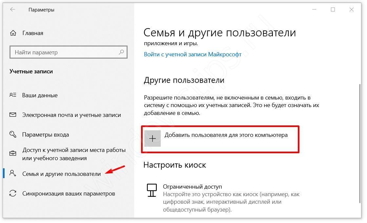Minimize the Параметры window

coord(314,9)
